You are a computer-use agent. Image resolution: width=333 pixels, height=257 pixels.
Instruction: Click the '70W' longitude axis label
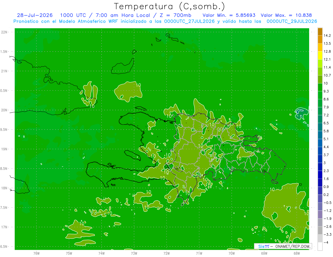[x=232, y=253]
